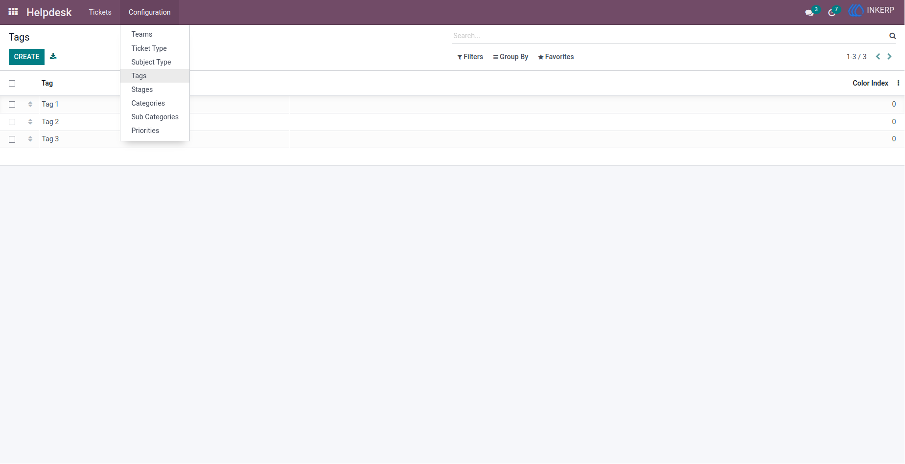This screenshot has width=905, height=464.
Task: Open the Tag 2 record
Action: 50,122
